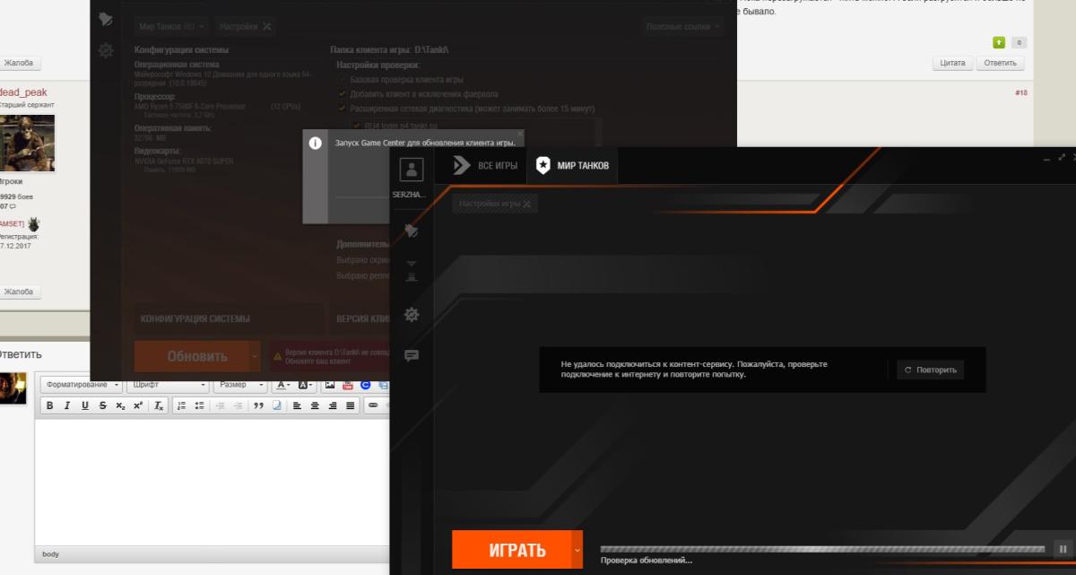
Task: Click inside the reply text area
Action: (x=213, y=483)
